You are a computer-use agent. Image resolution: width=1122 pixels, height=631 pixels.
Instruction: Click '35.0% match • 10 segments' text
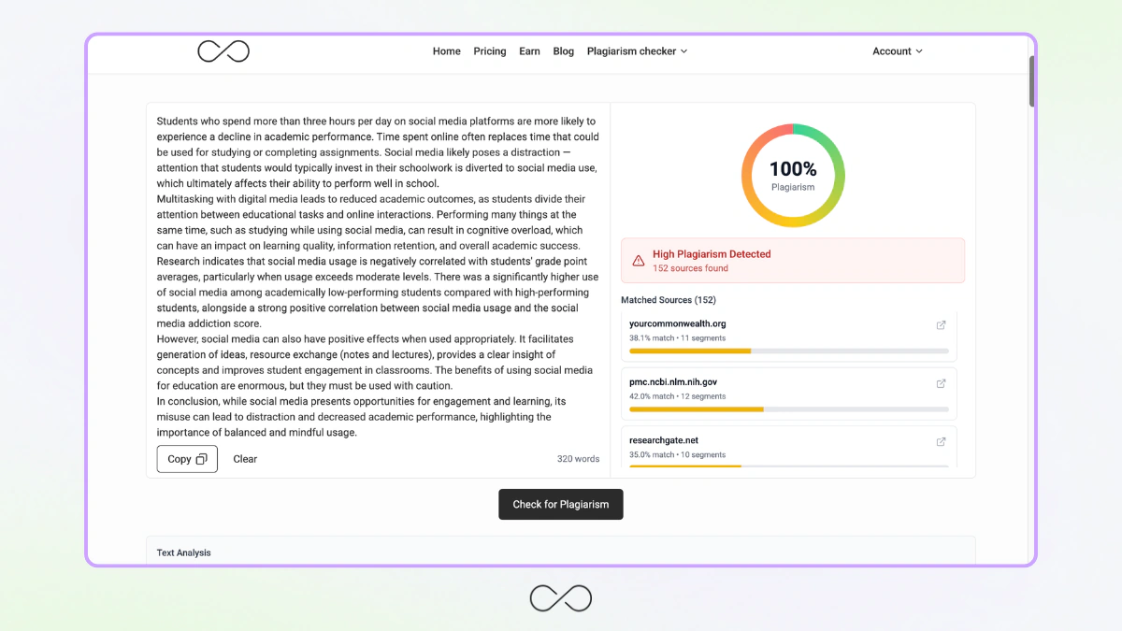point(677,454)
